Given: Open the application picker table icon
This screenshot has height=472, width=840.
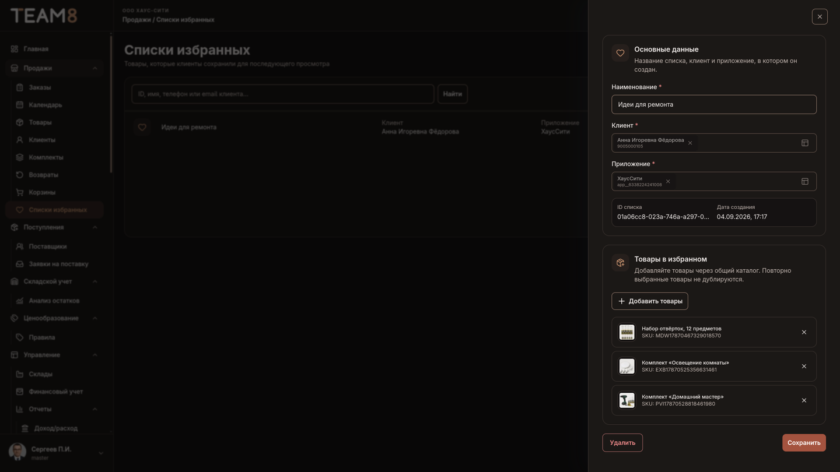Looking at the screenshot, I should point(805,181).
